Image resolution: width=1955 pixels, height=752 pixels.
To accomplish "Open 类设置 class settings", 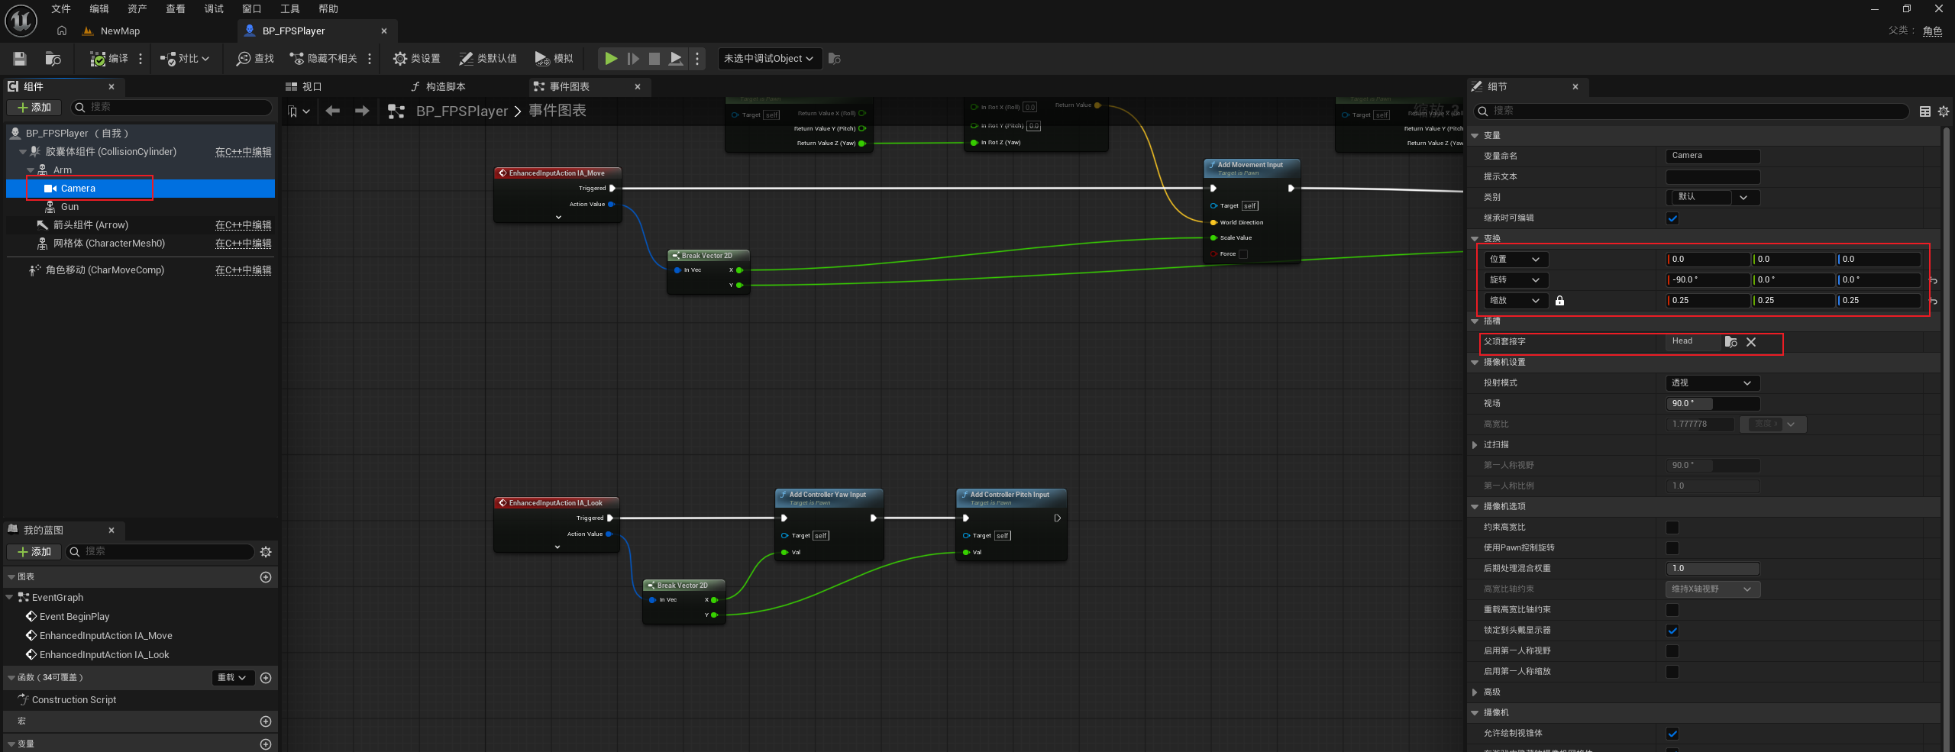I will [416, 59].
